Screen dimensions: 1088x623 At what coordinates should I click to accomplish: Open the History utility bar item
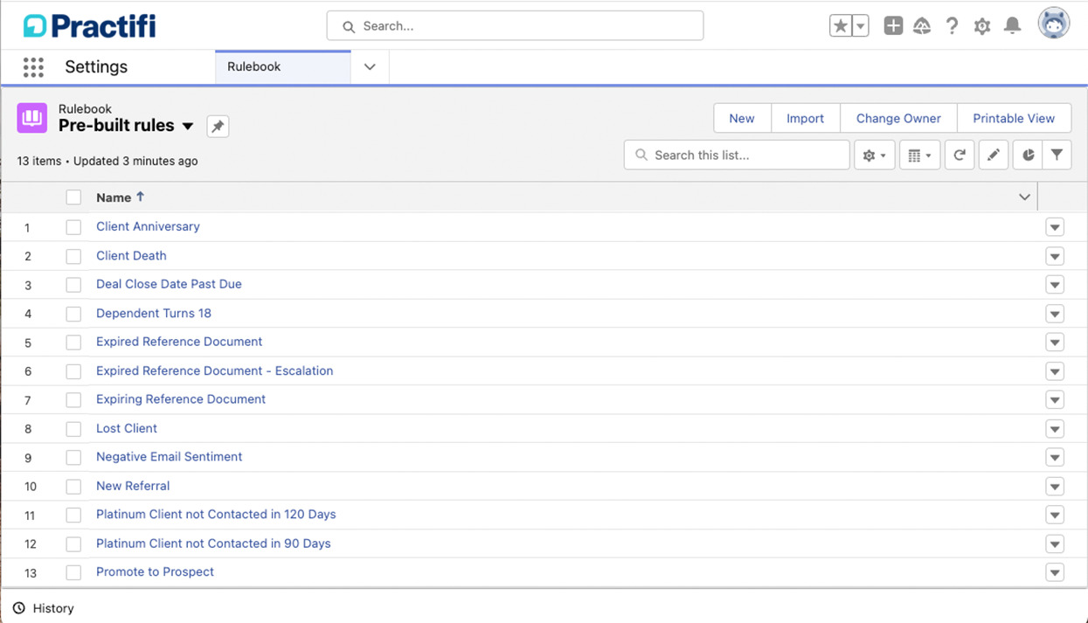(44, 608)
